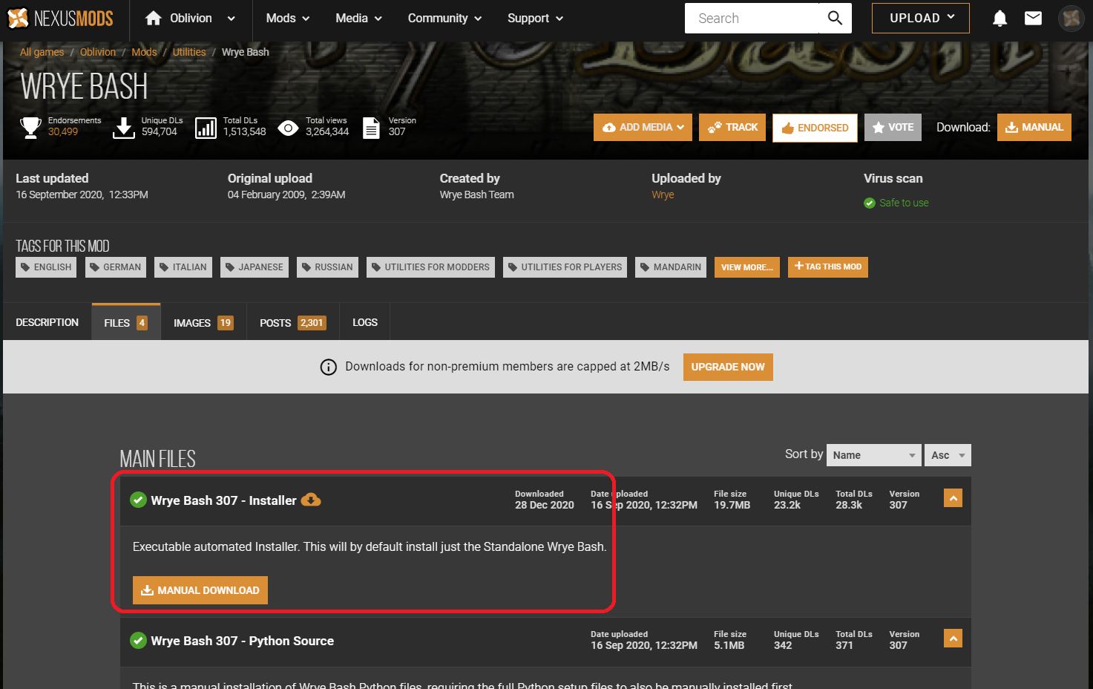The image size is (1093, 689).
Task: Click the Total DLs bar chart icon
Action: [x=206, y=128]
